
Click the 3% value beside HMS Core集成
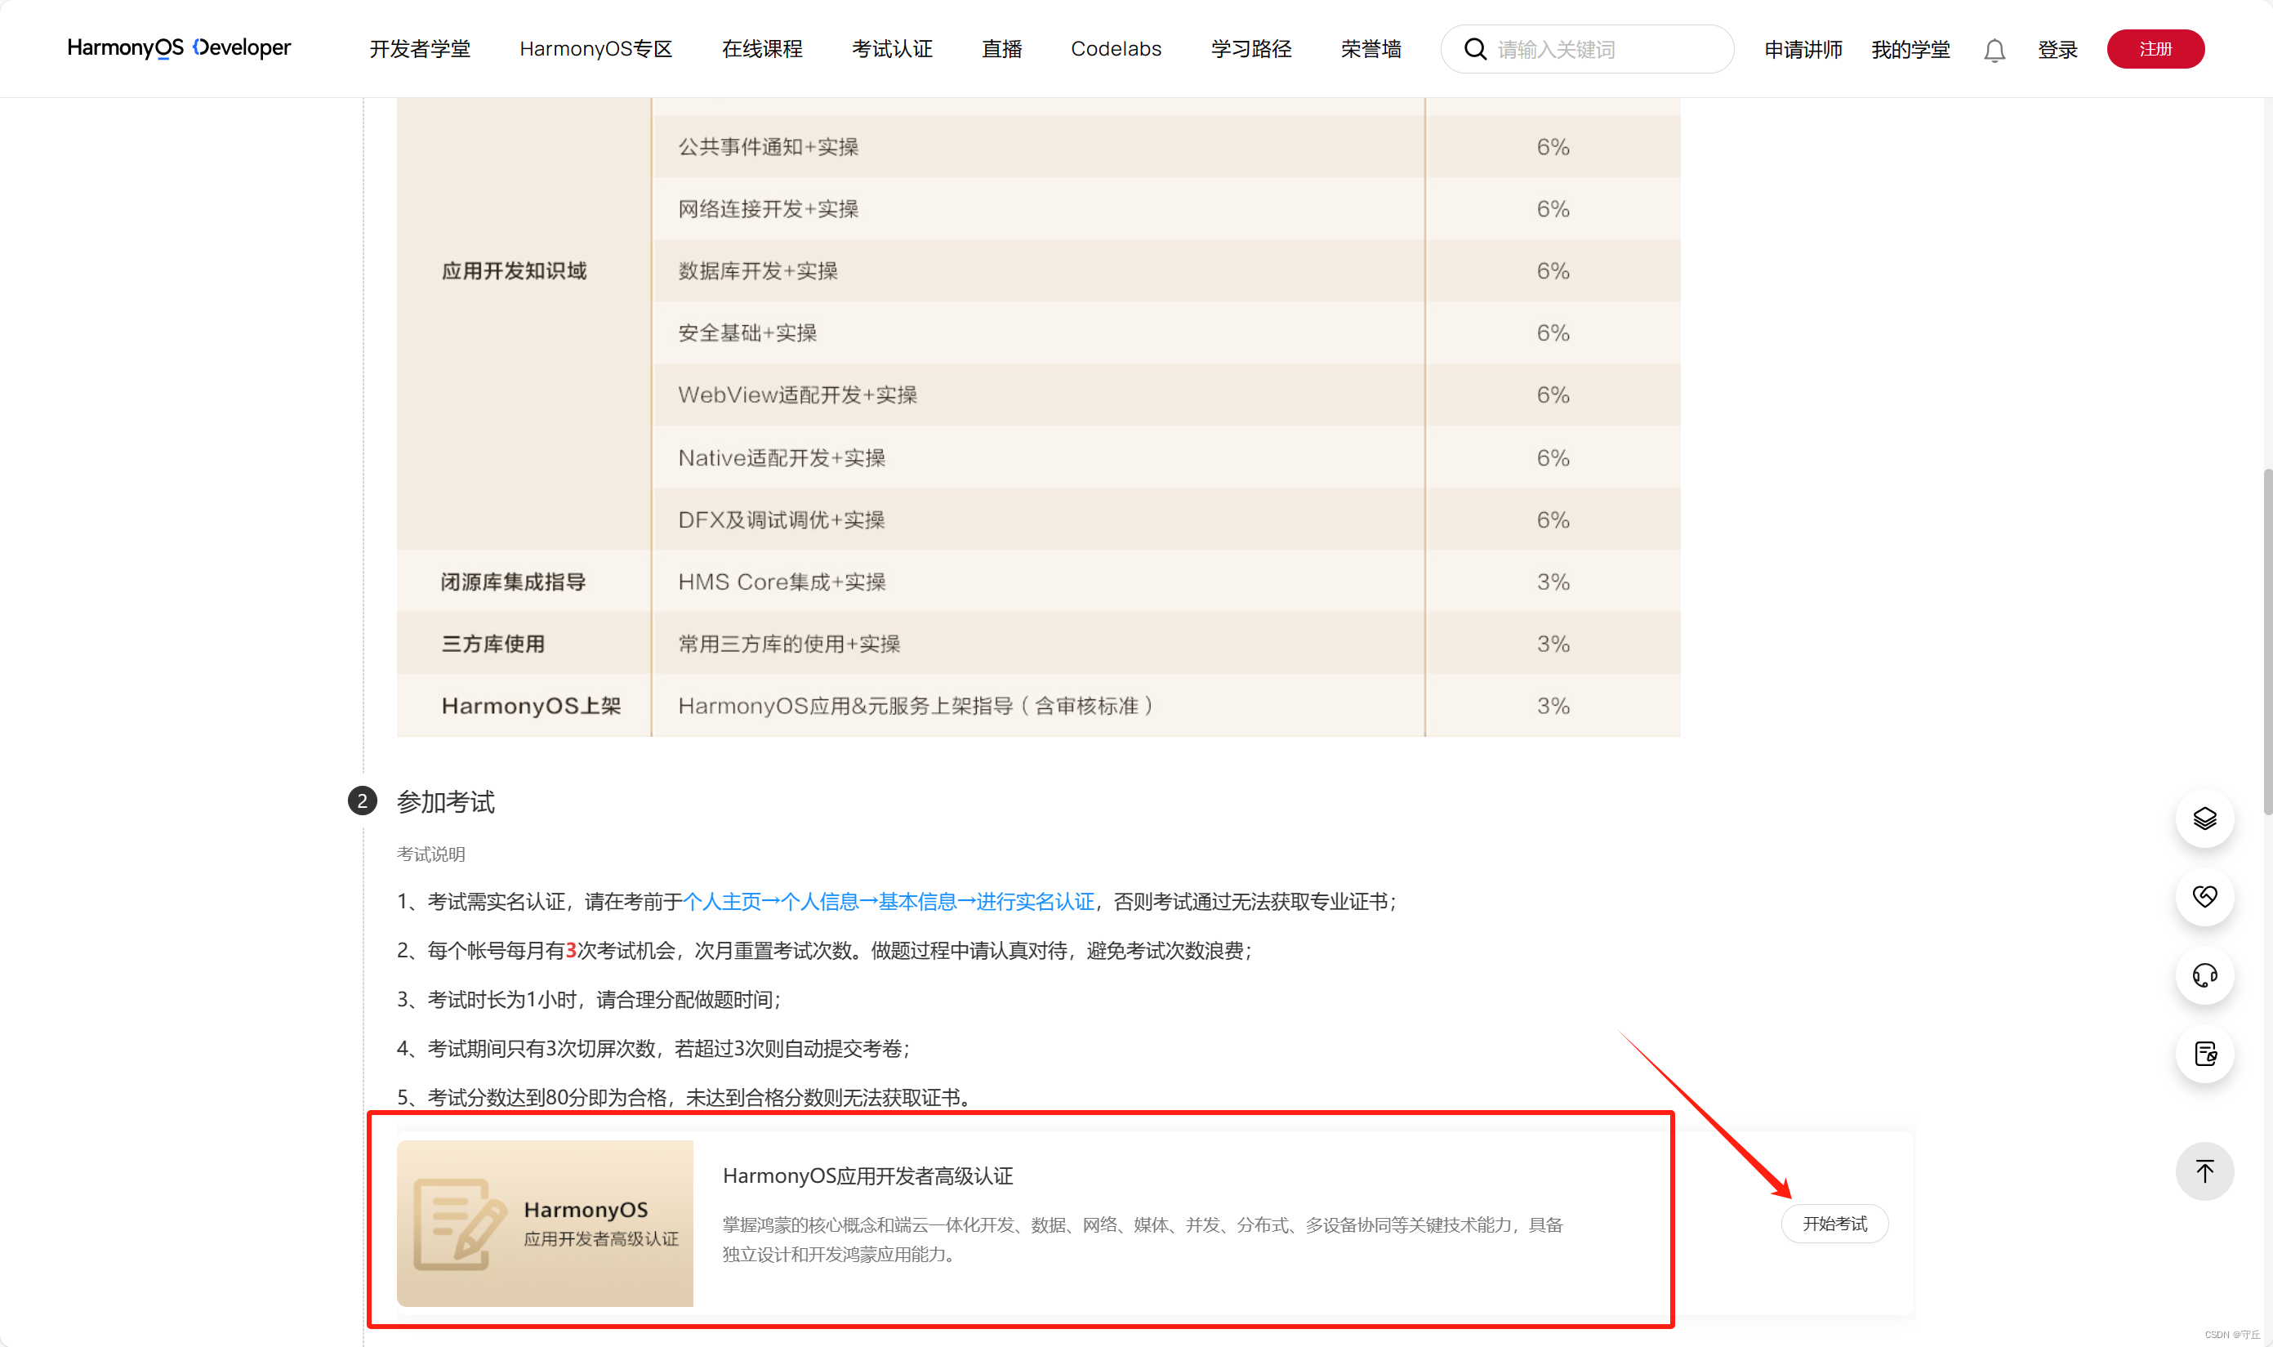(x=1553, y=582)
